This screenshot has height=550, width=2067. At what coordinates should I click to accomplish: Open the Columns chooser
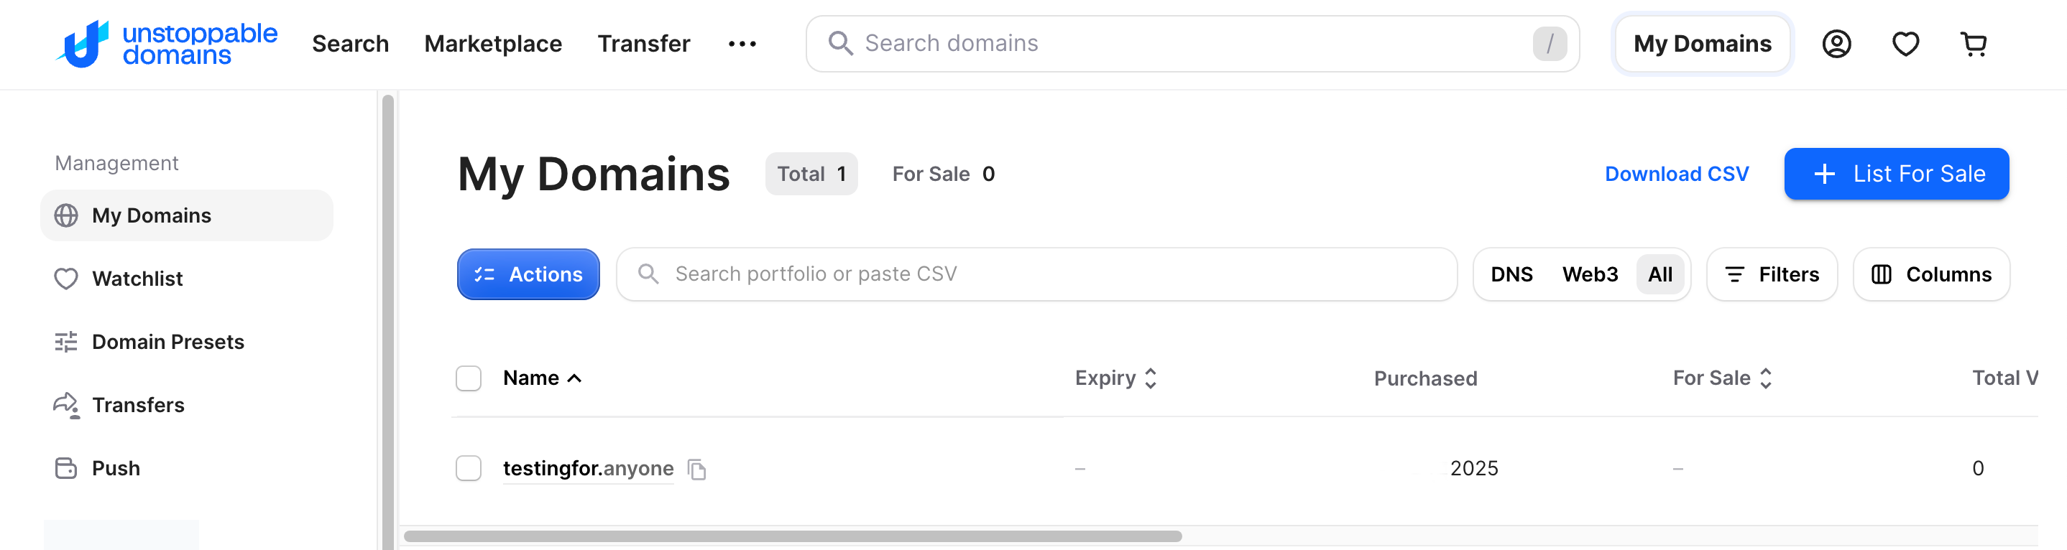pyautogui.click(x=1930, y=274)
